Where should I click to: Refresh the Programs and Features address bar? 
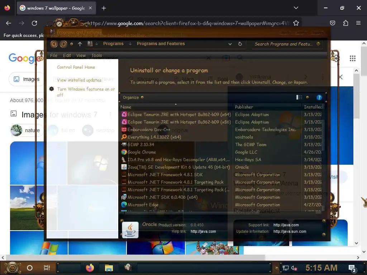point(240,44)
